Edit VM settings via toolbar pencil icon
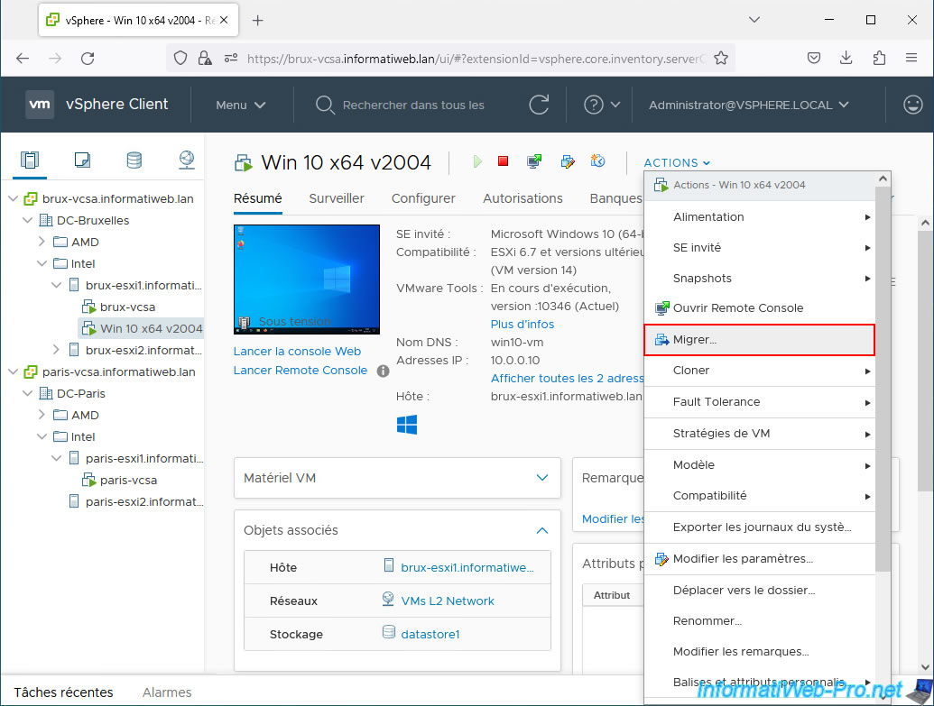Viewport: 934px width, 706px height. [x=567, y=161]
